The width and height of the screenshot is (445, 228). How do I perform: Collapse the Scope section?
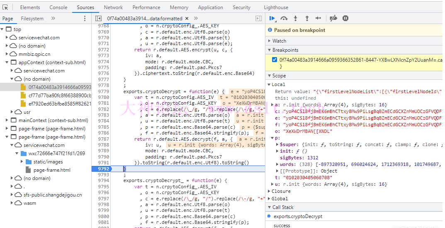coord(279,76)
